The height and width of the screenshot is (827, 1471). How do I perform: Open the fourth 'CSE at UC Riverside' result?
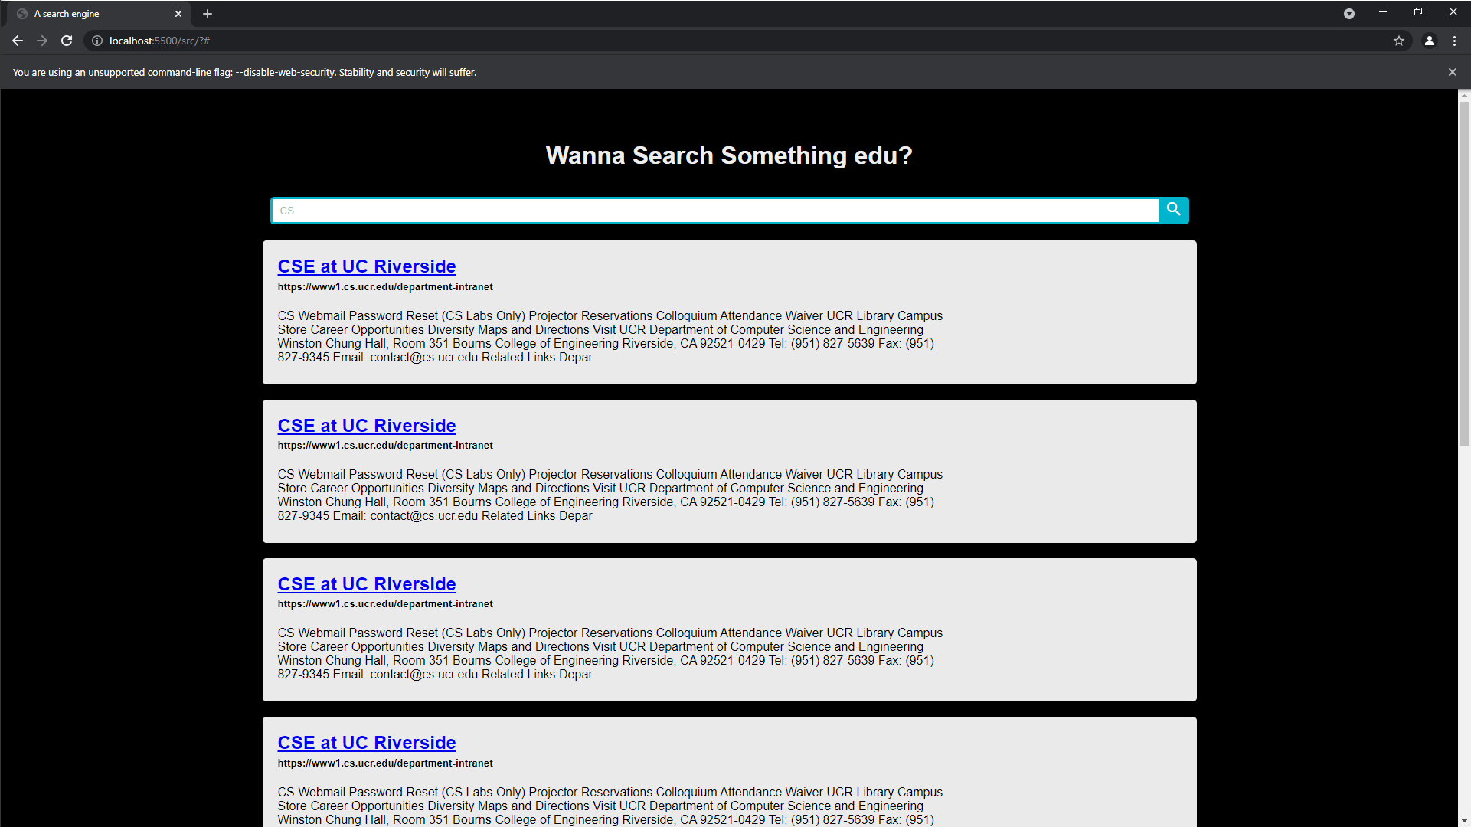click(x=366, y=743)
